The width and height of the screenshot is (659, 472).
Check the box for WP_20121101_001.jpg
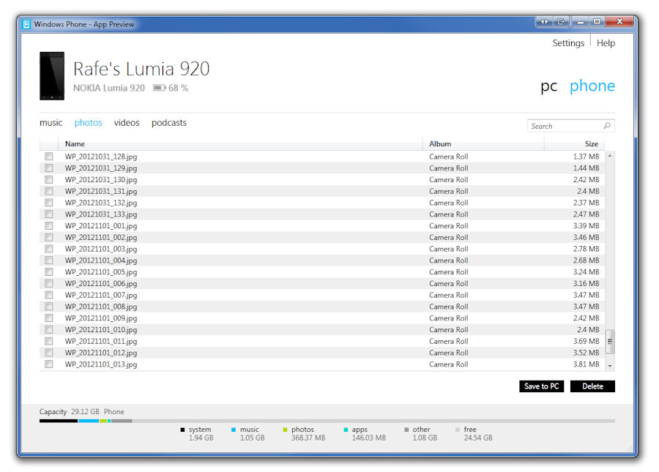pos(49,226)
